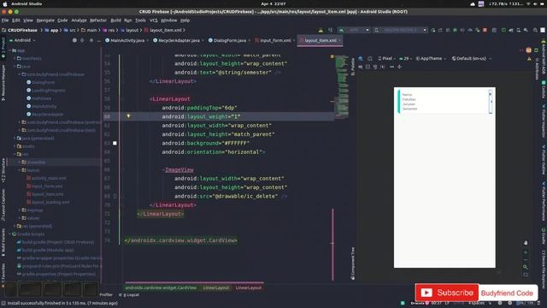Click view options eye icon in preview

(361, 67)
